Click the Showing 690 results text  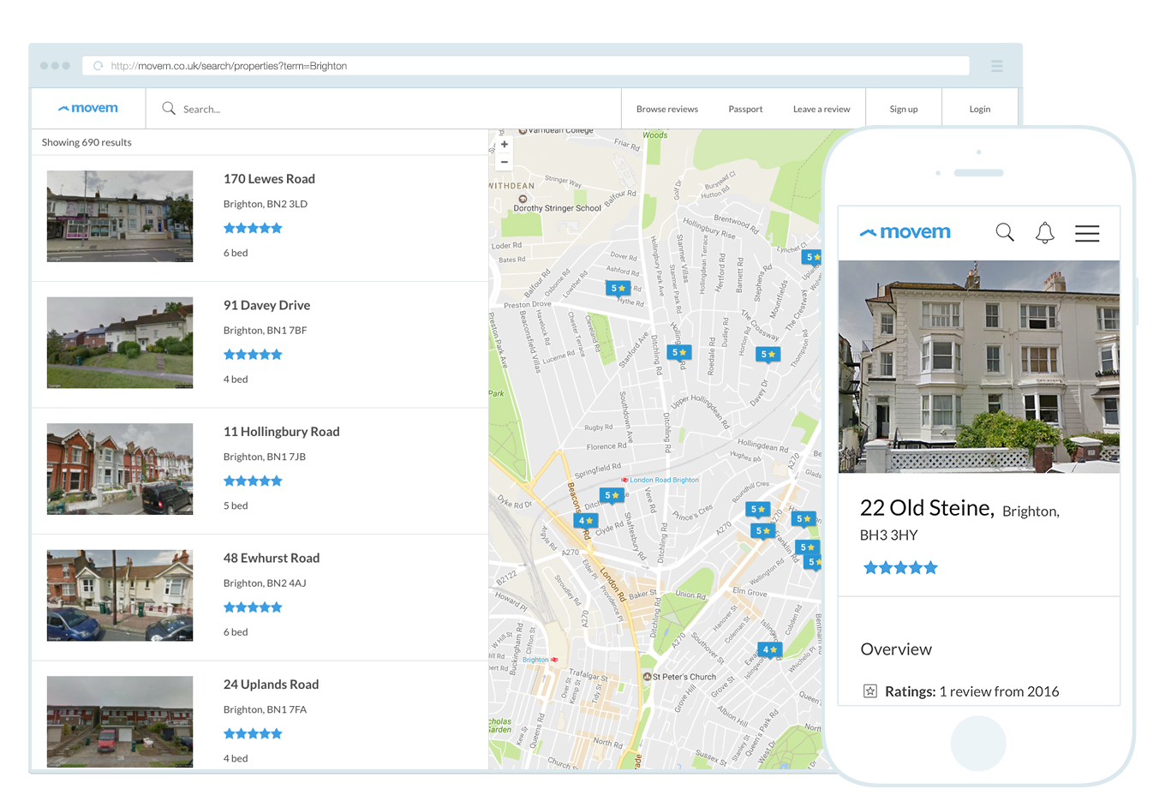click(x=87, y=142)
